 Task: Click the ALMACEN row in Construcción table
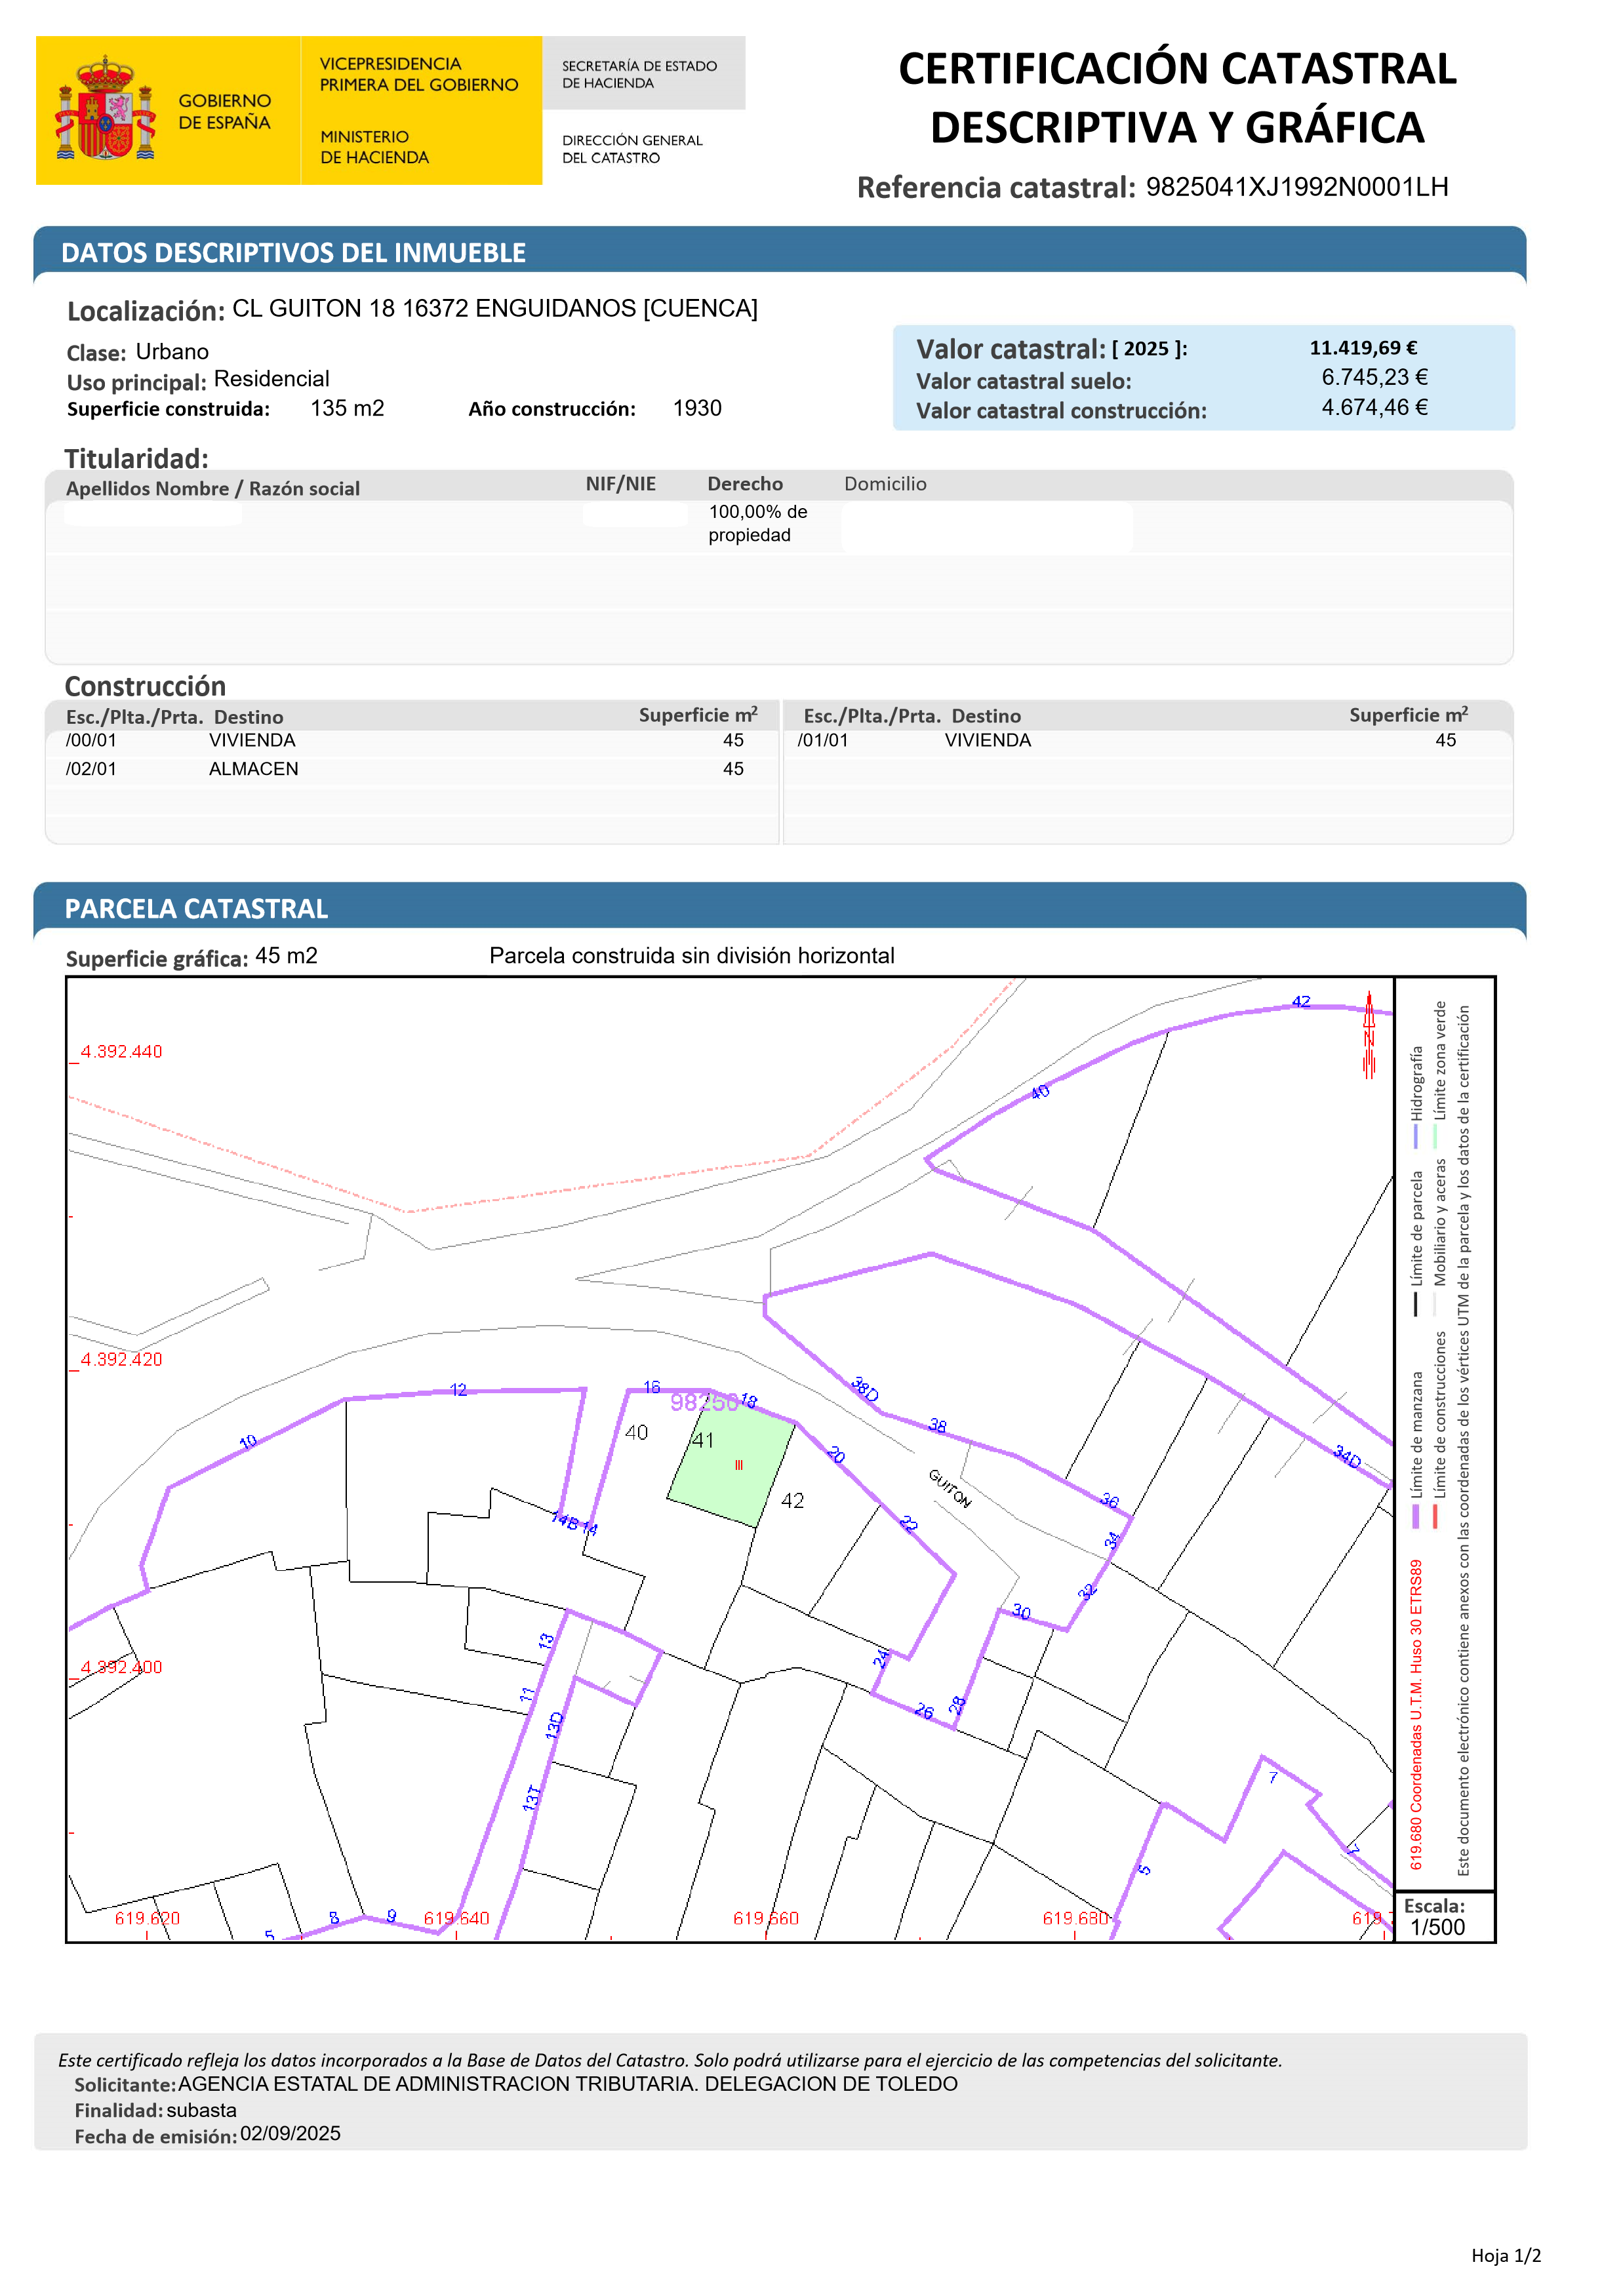pyautogui.click(x=253, y=769)
